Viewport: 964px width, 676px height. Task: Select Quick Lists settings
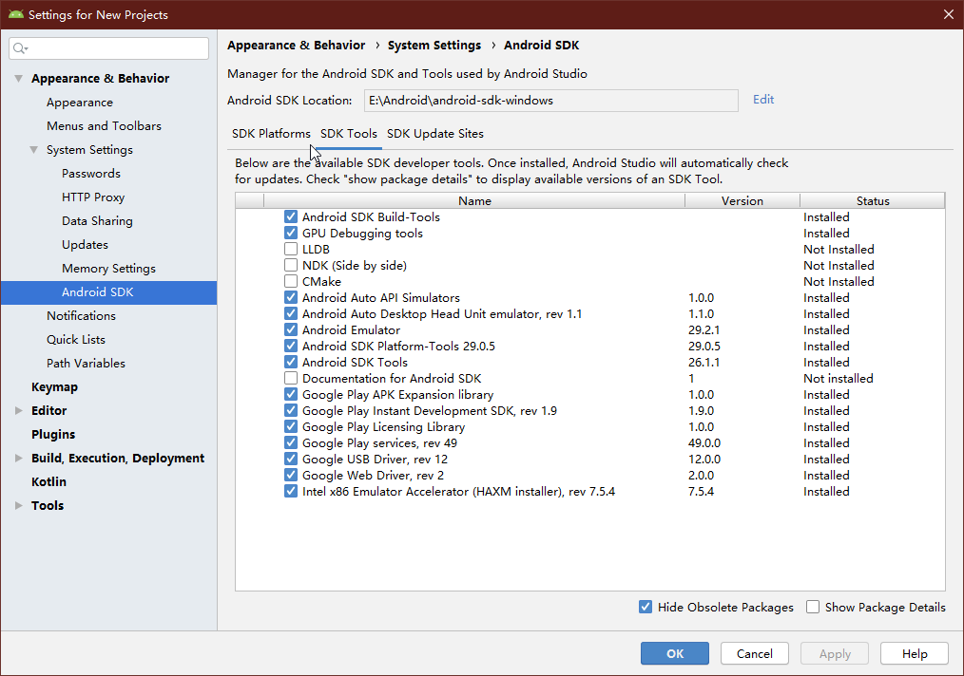click(76, 340)
